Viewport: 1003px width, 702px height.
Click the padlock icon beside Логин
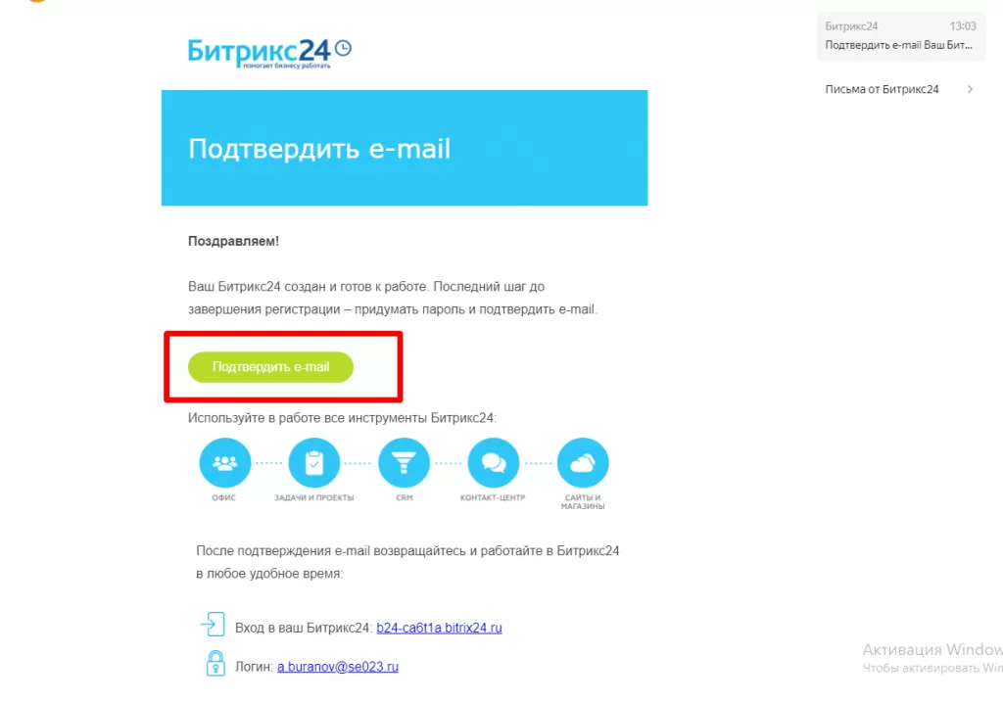click(x=215, y=663)
